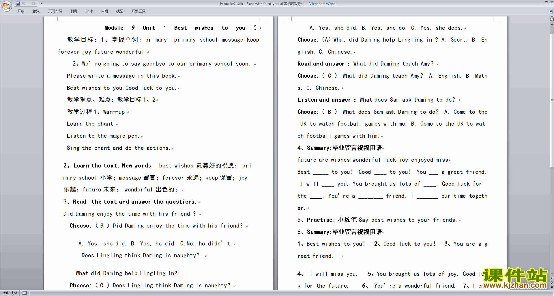This screenshot has height=296, width=554.
Task: Click the macro recording icon in status bar
Action: [x=25, y=293]
